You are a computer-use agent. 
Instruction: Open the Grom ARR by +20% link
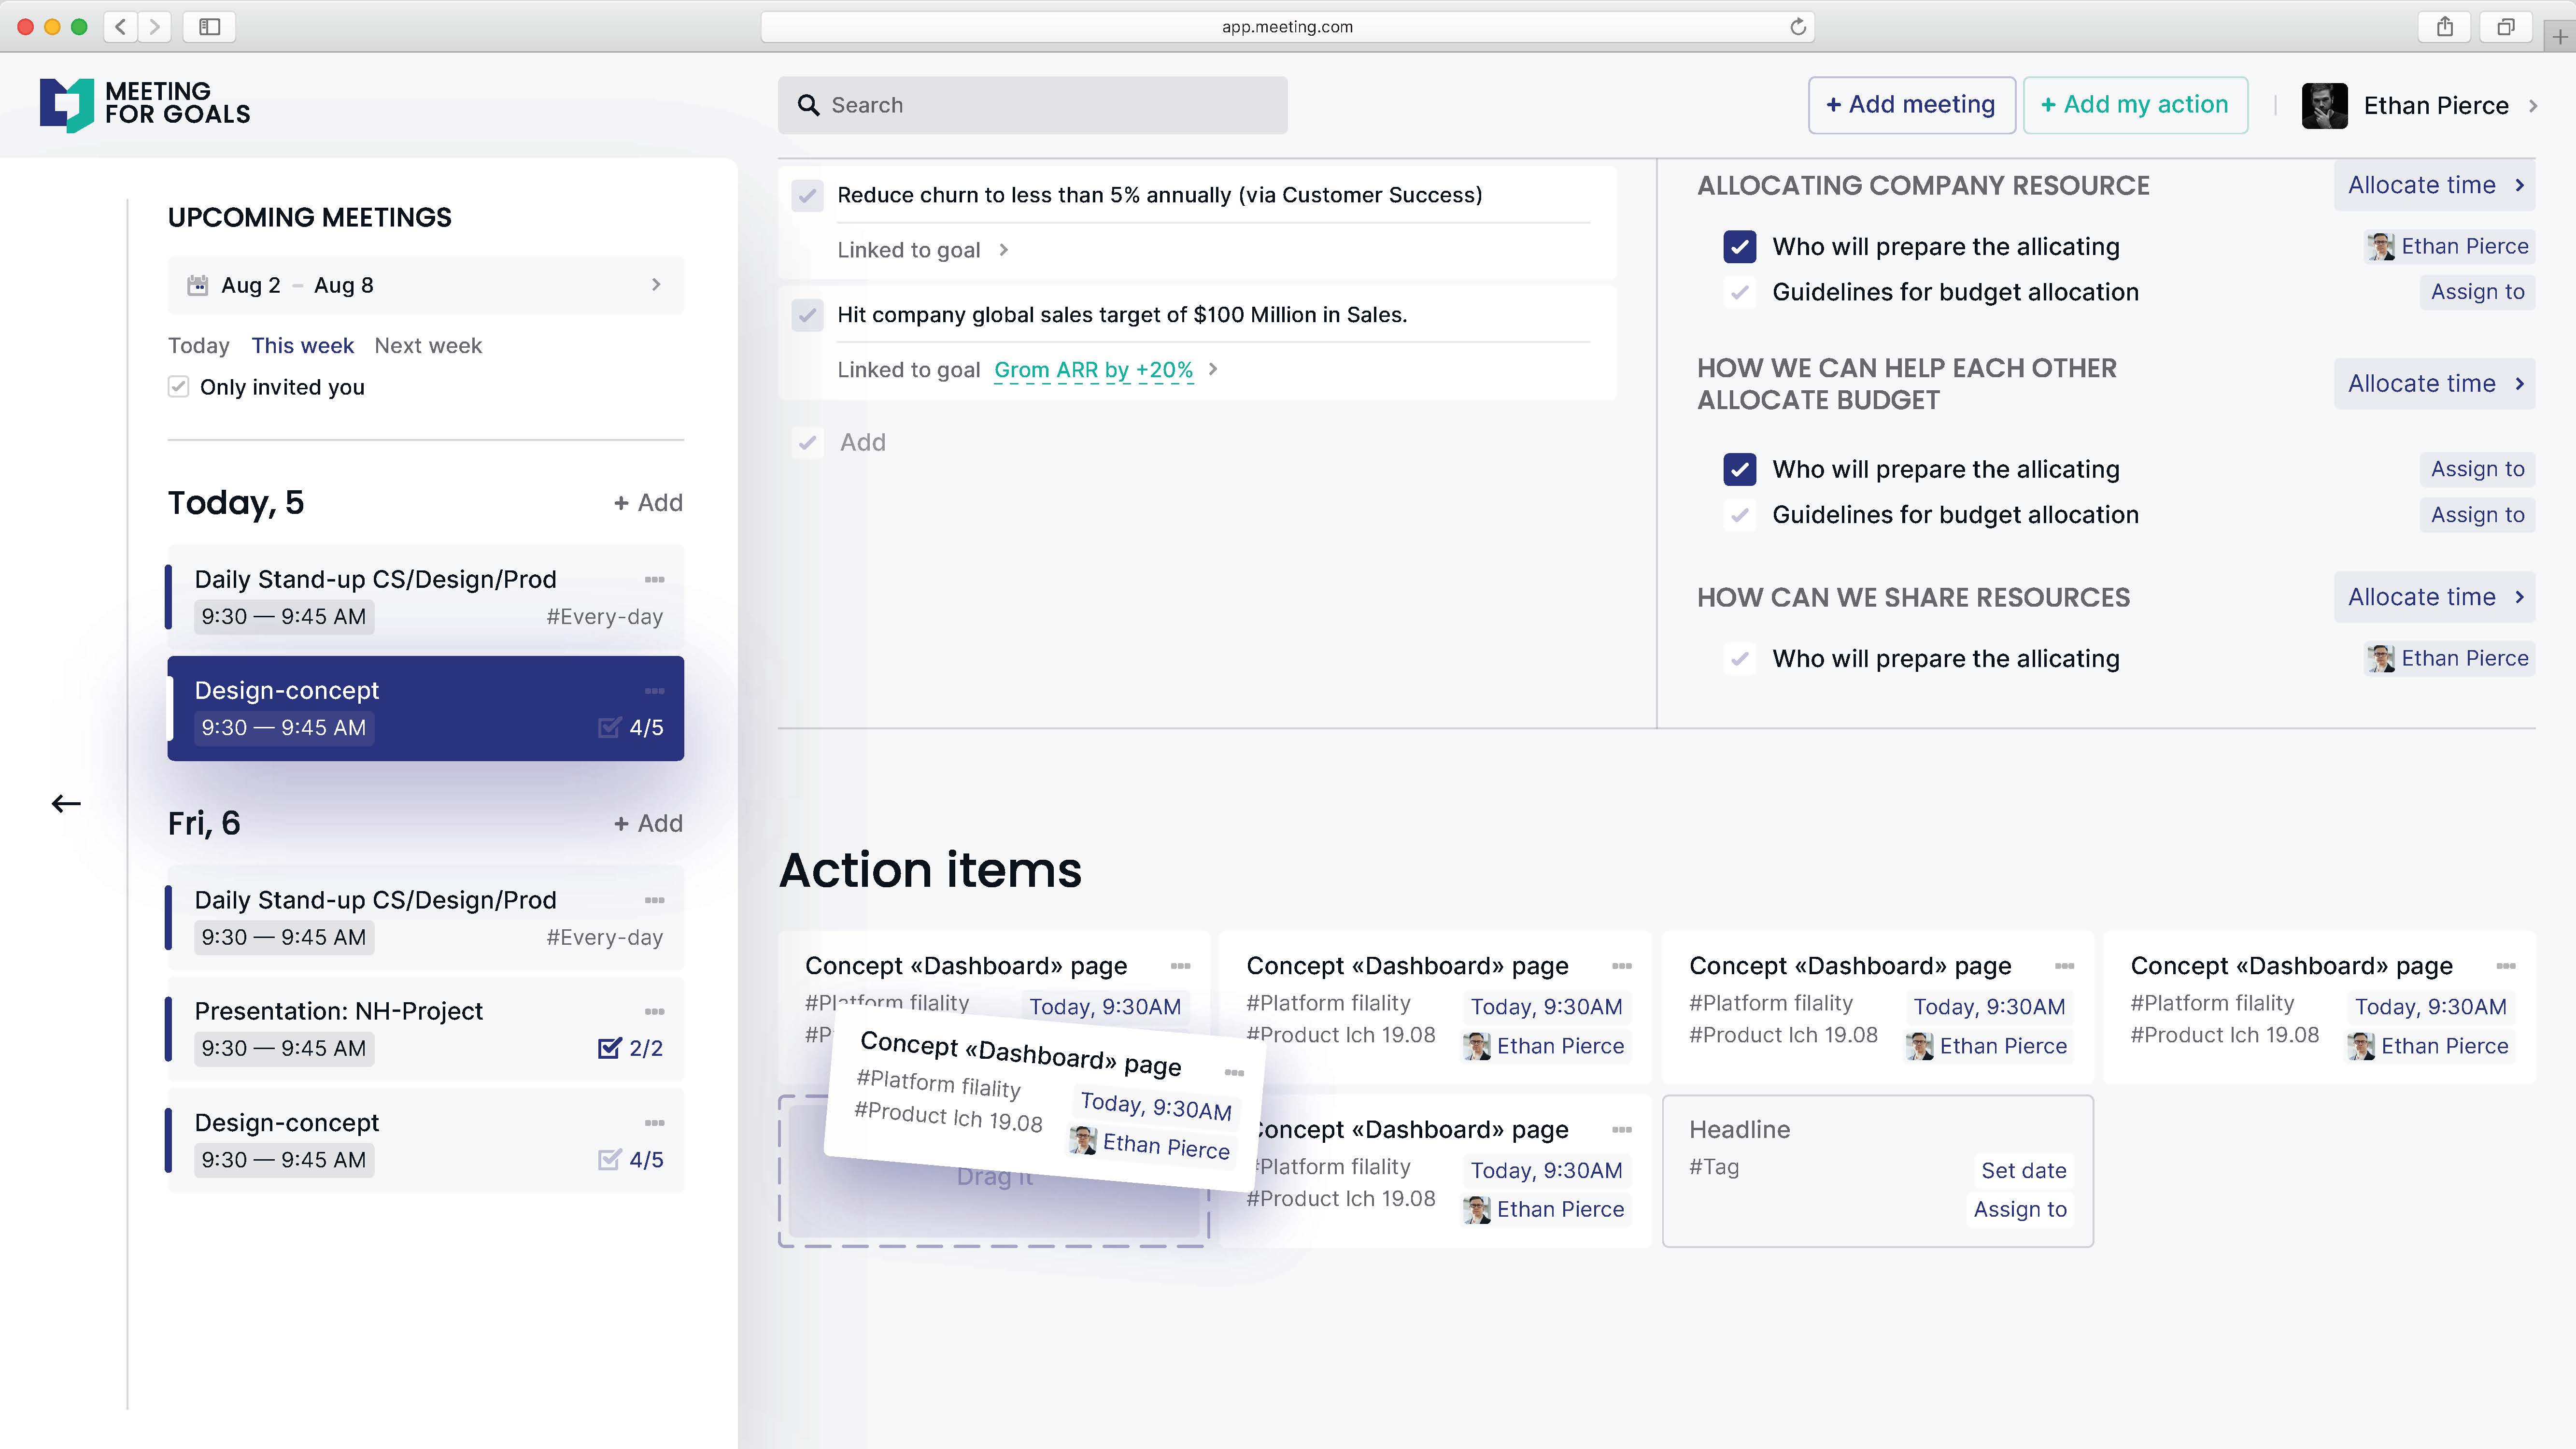(x=1093, y=370)
